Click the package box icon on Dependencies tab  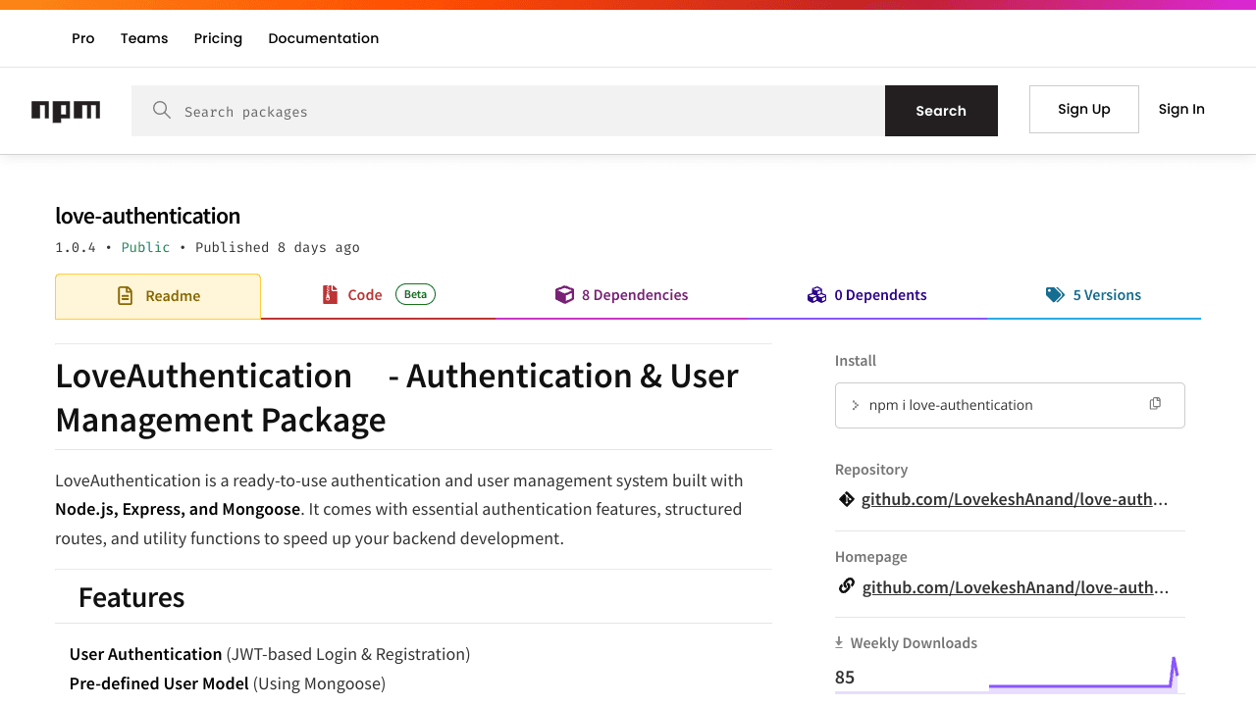[x=564, y=294]
